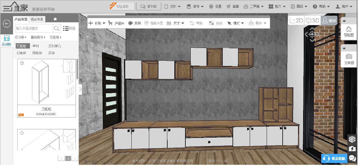This screenshot has height=166, width=358.
Task: Open 效果图 render camera panel
Action: pyautogui.click(x=349, y=59)
